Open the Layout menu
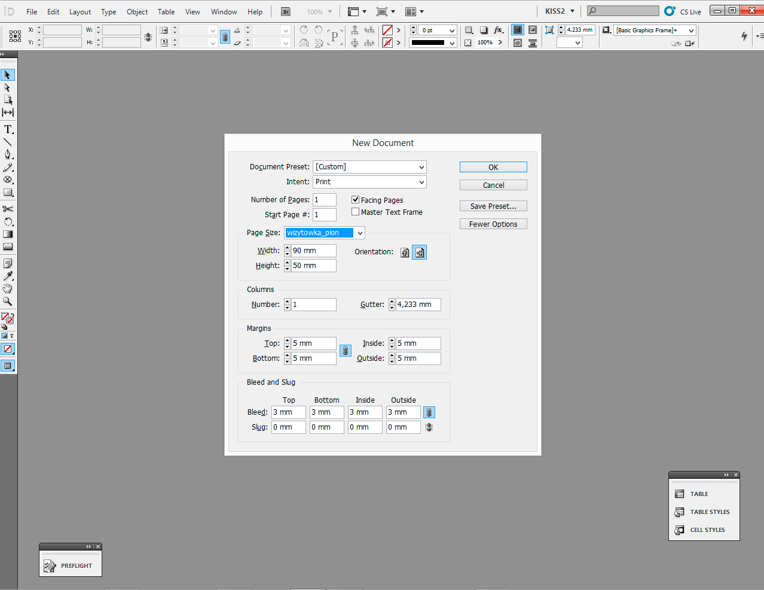 (x=80, y=12)
